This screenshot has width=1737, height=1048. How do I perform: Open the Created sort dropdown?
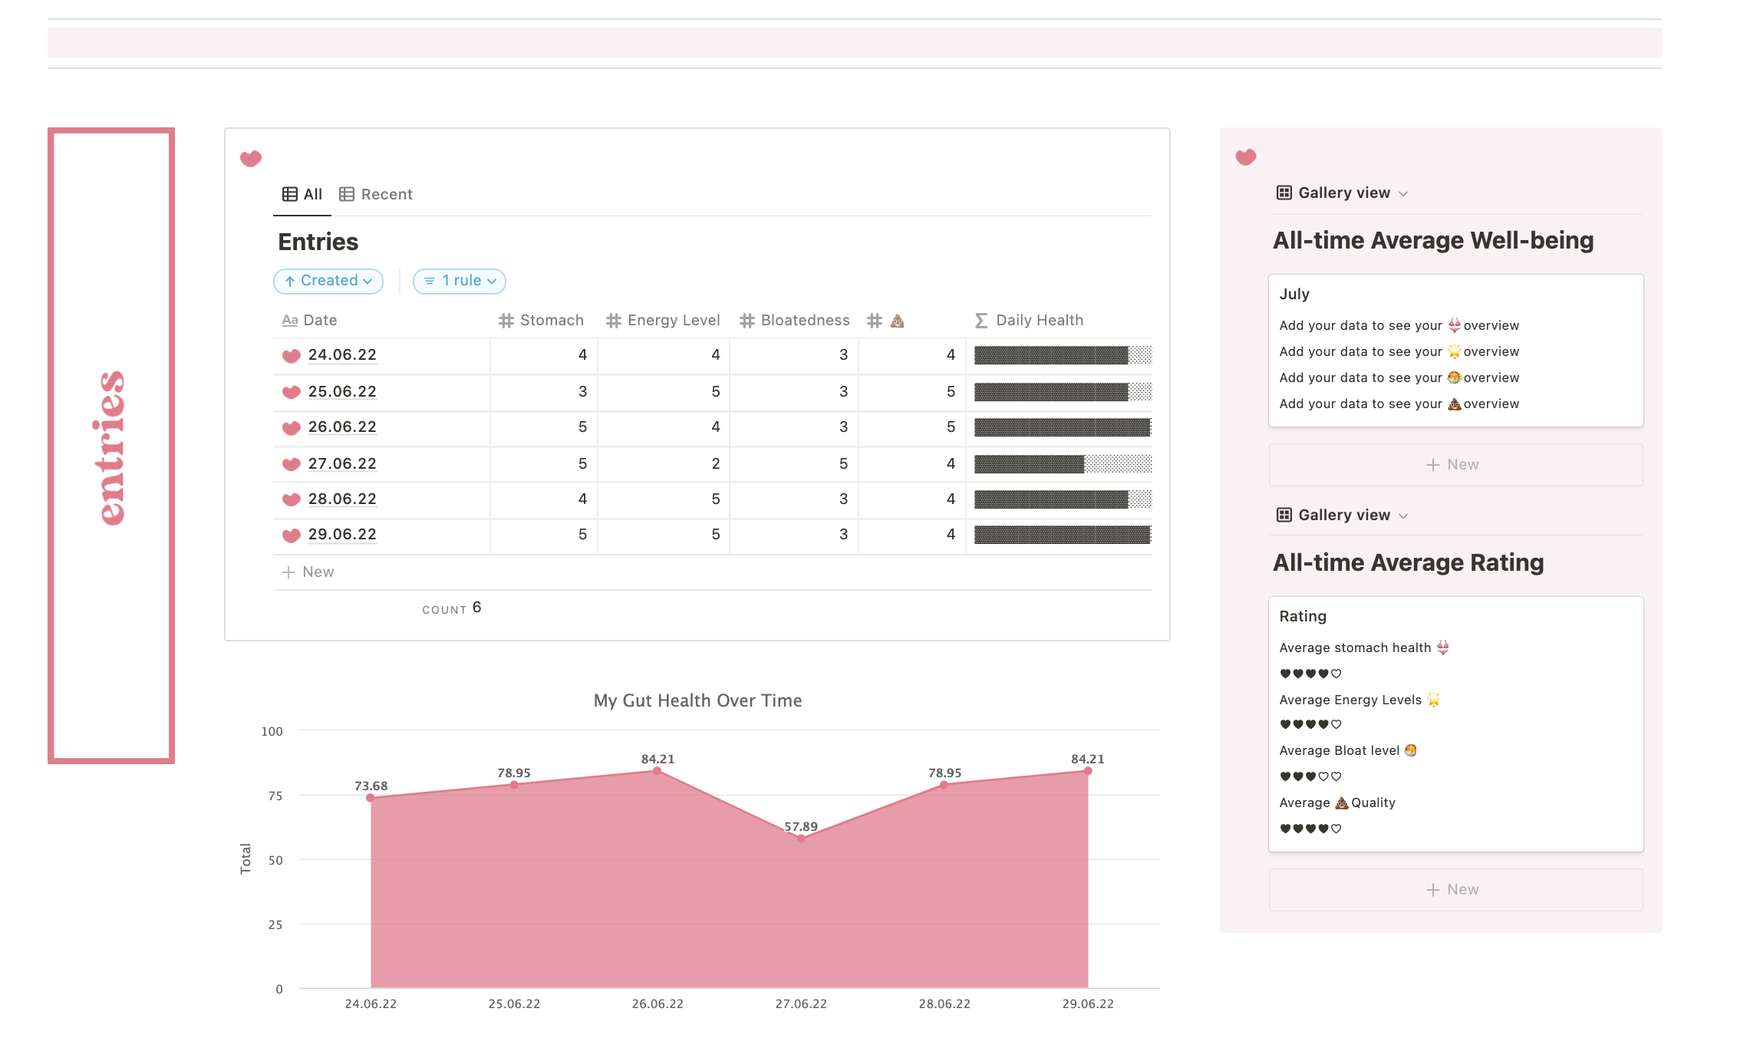coord(328,282)
